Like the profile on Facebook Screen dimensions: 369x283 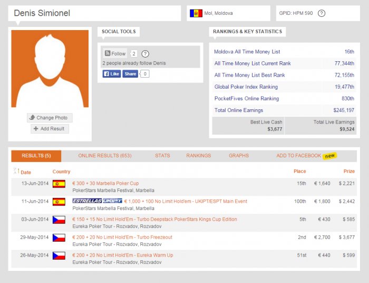[x=112, y=74]
